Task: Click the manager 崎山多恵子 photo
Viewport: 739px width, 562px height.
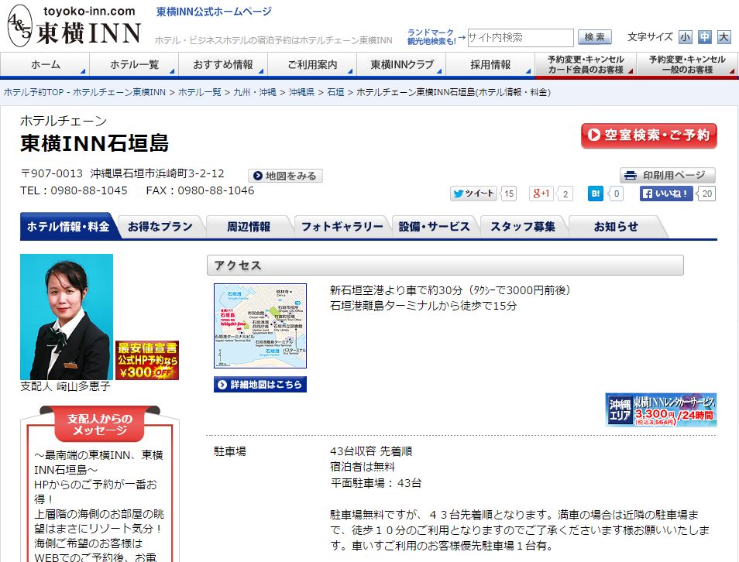Action: [x=67, y=317]
